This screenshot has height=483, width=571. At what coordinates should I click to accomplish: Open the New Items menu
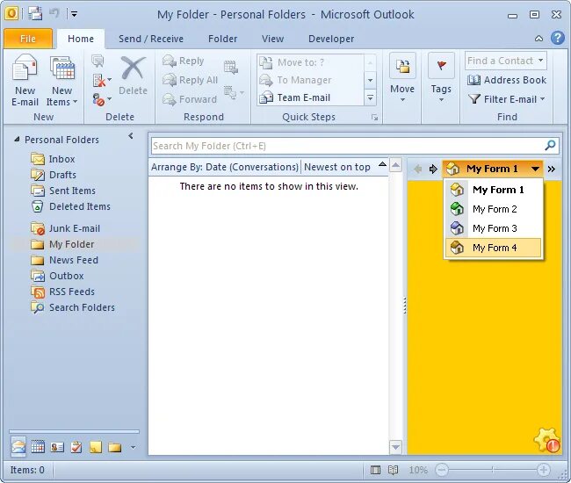tap(61, 81)
